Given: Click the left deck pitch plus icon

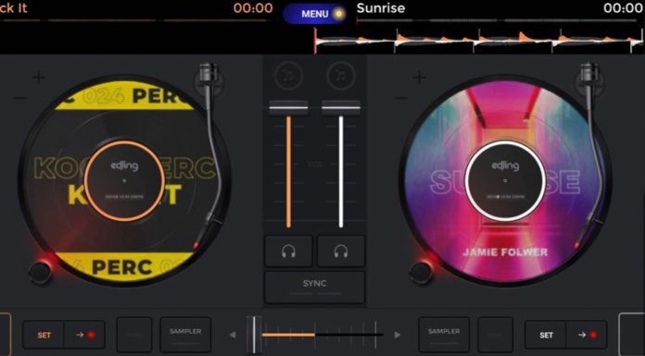Looking at the screenshot, I should pos(38,77).
